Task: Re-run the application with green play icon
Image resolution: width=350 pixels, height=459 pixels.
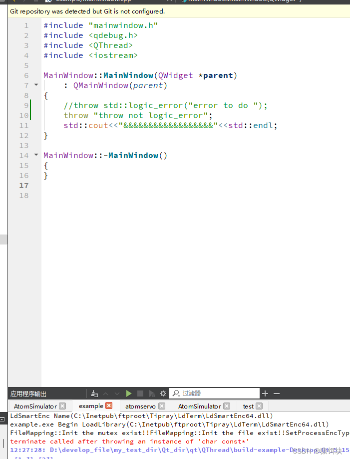Action: (x=129, y=393)
